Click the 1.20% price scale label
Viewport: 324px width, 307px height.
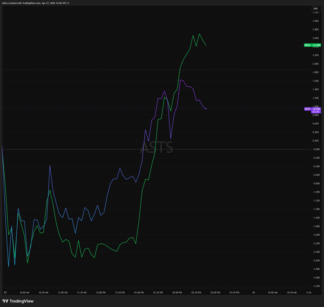point(315,98)
